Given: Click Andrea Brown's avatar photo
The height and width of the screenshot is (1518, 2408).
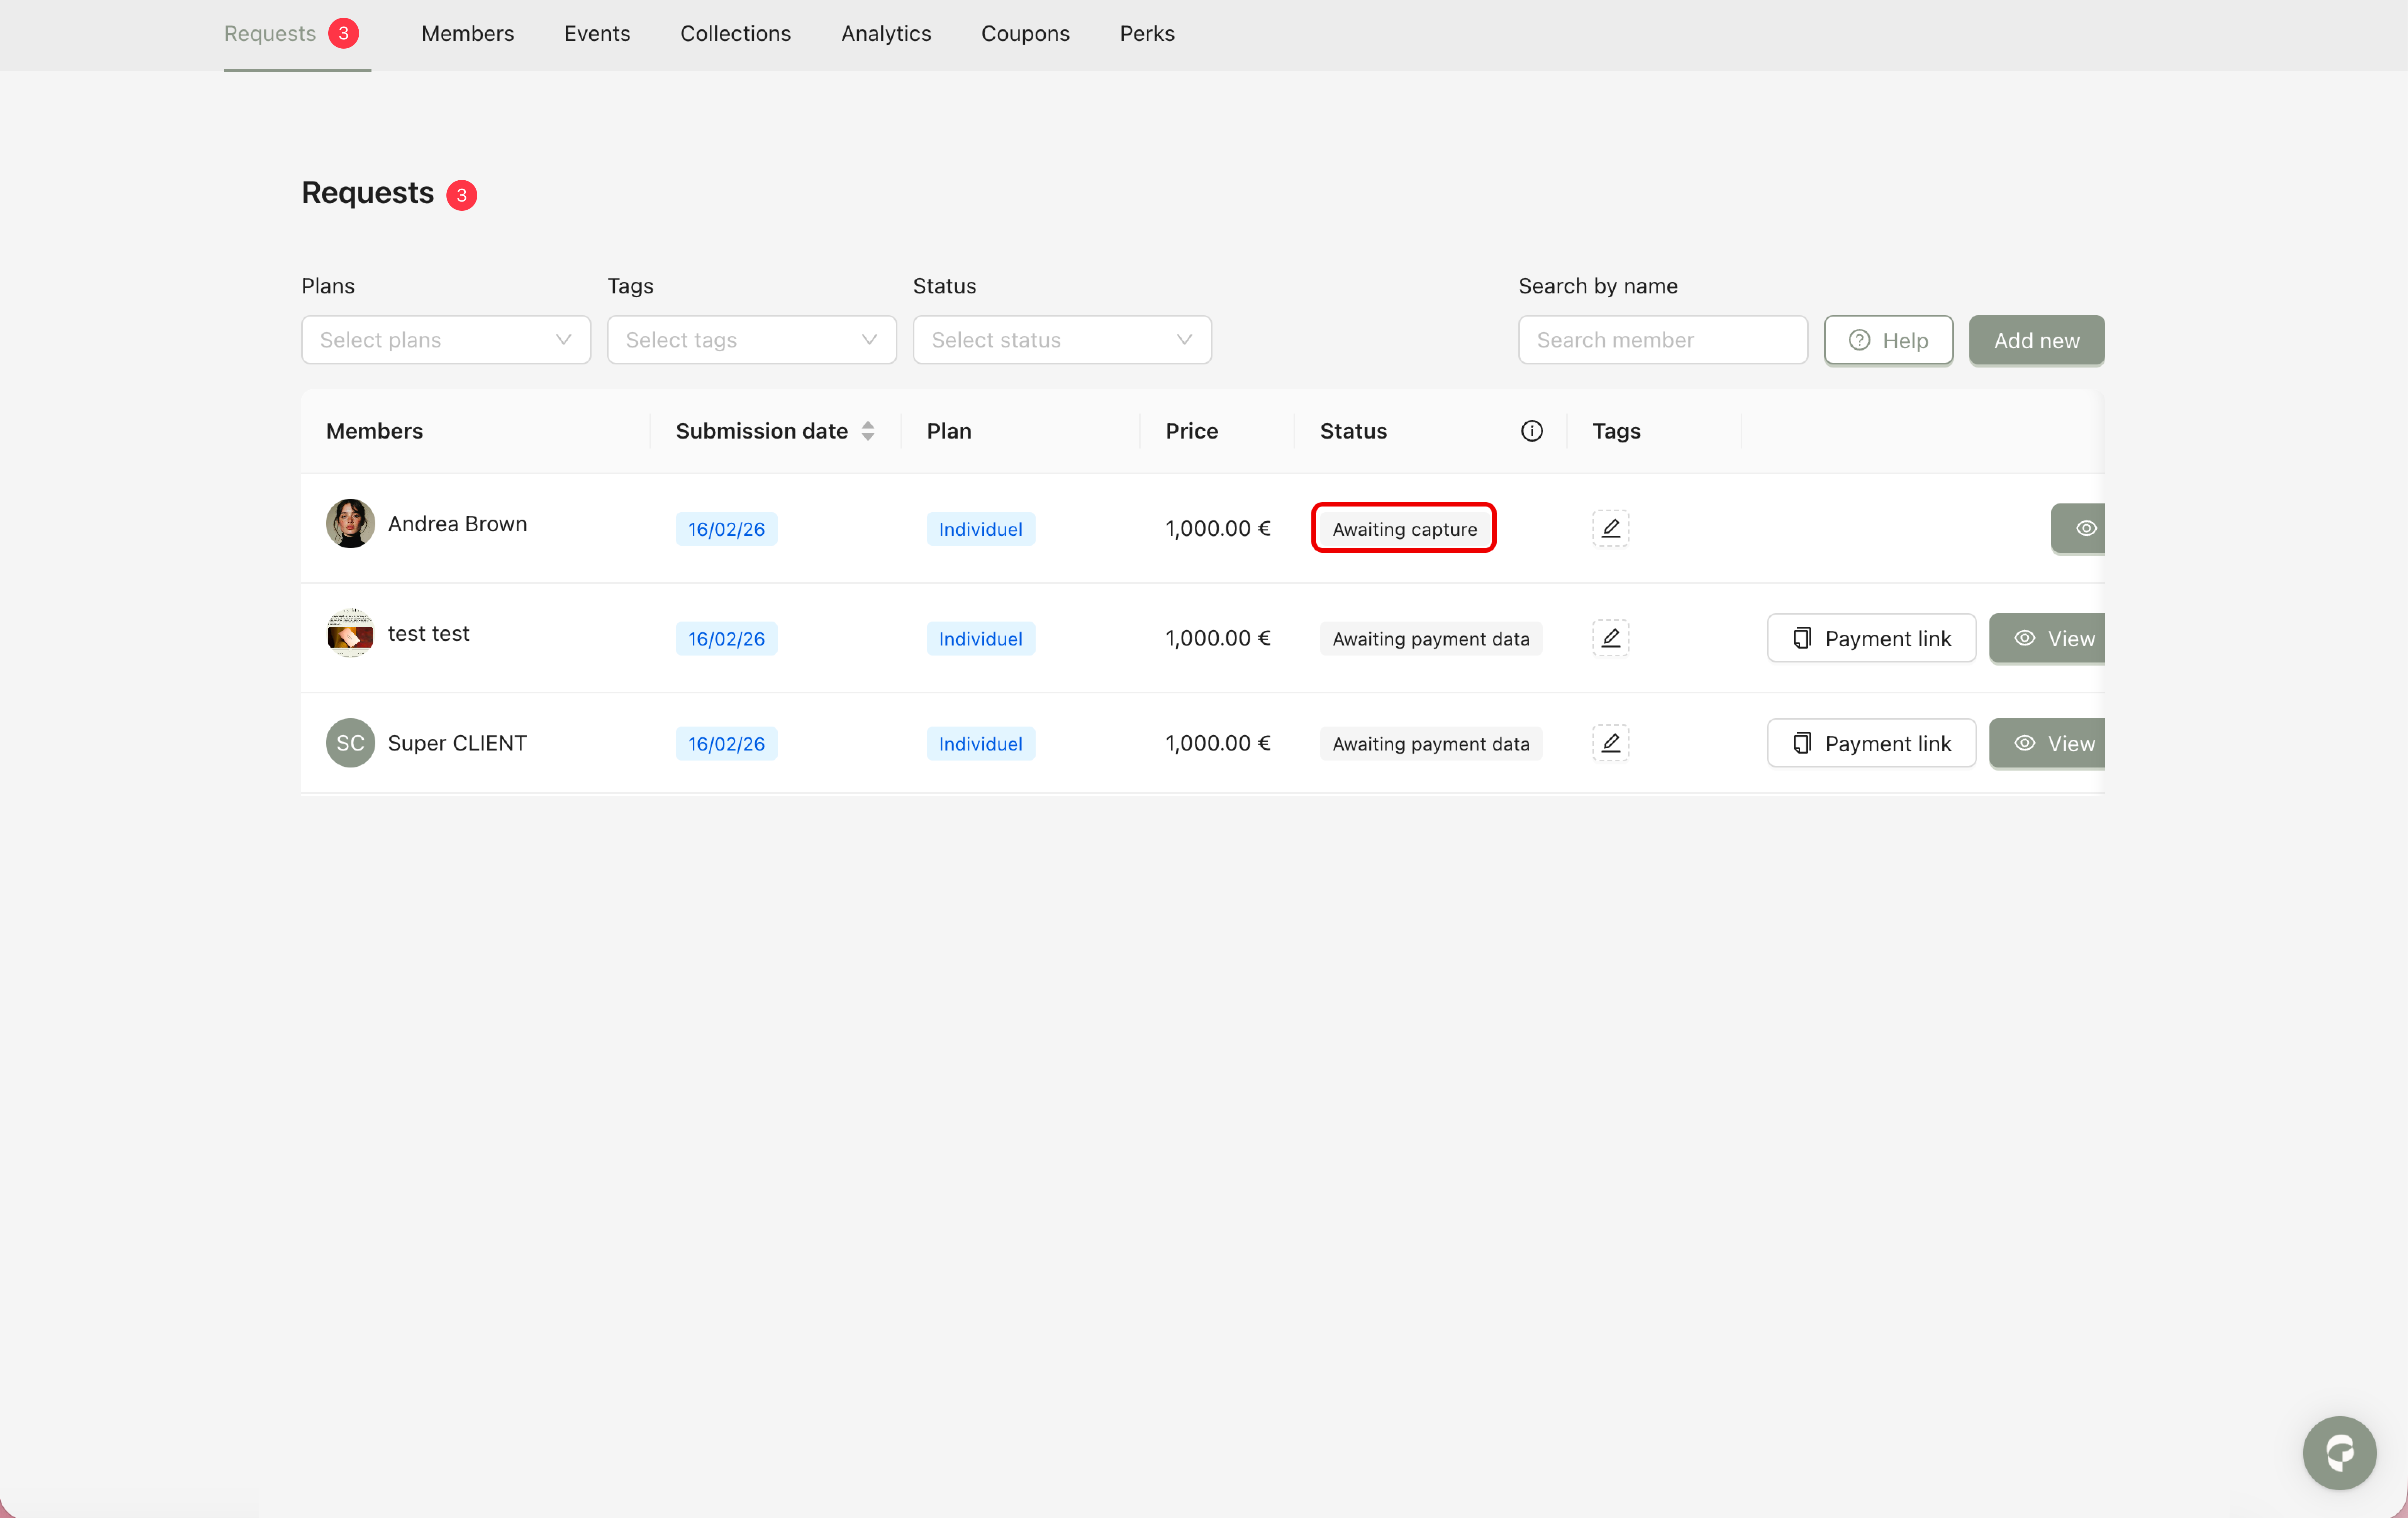Looking at the screenshot, I should point(350,524).
